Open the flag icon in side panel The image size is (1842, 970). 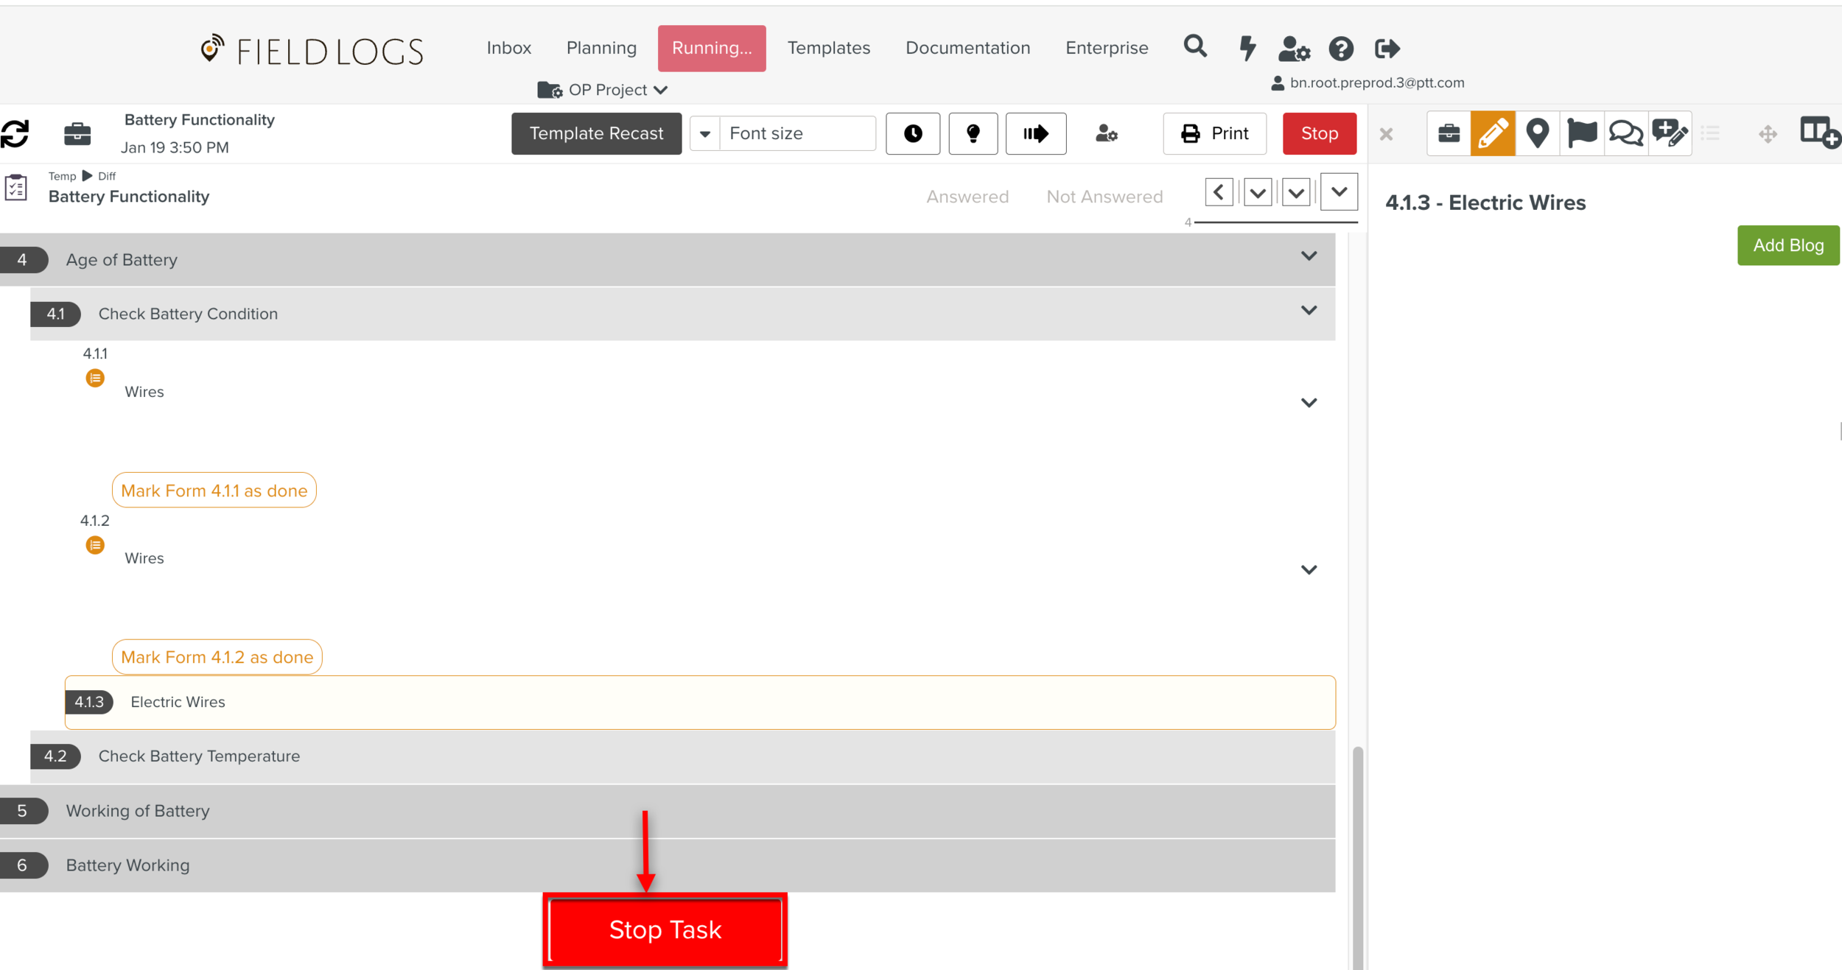click(1581, 133)
